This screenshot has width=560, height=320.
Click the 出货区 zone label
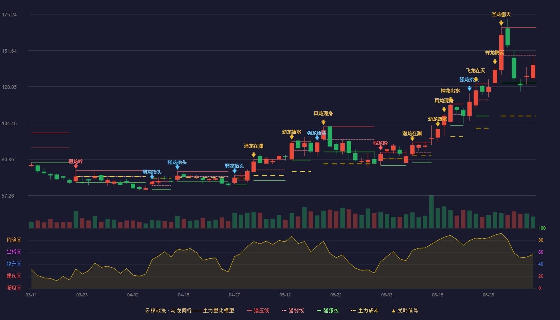(x=14, y=252)
